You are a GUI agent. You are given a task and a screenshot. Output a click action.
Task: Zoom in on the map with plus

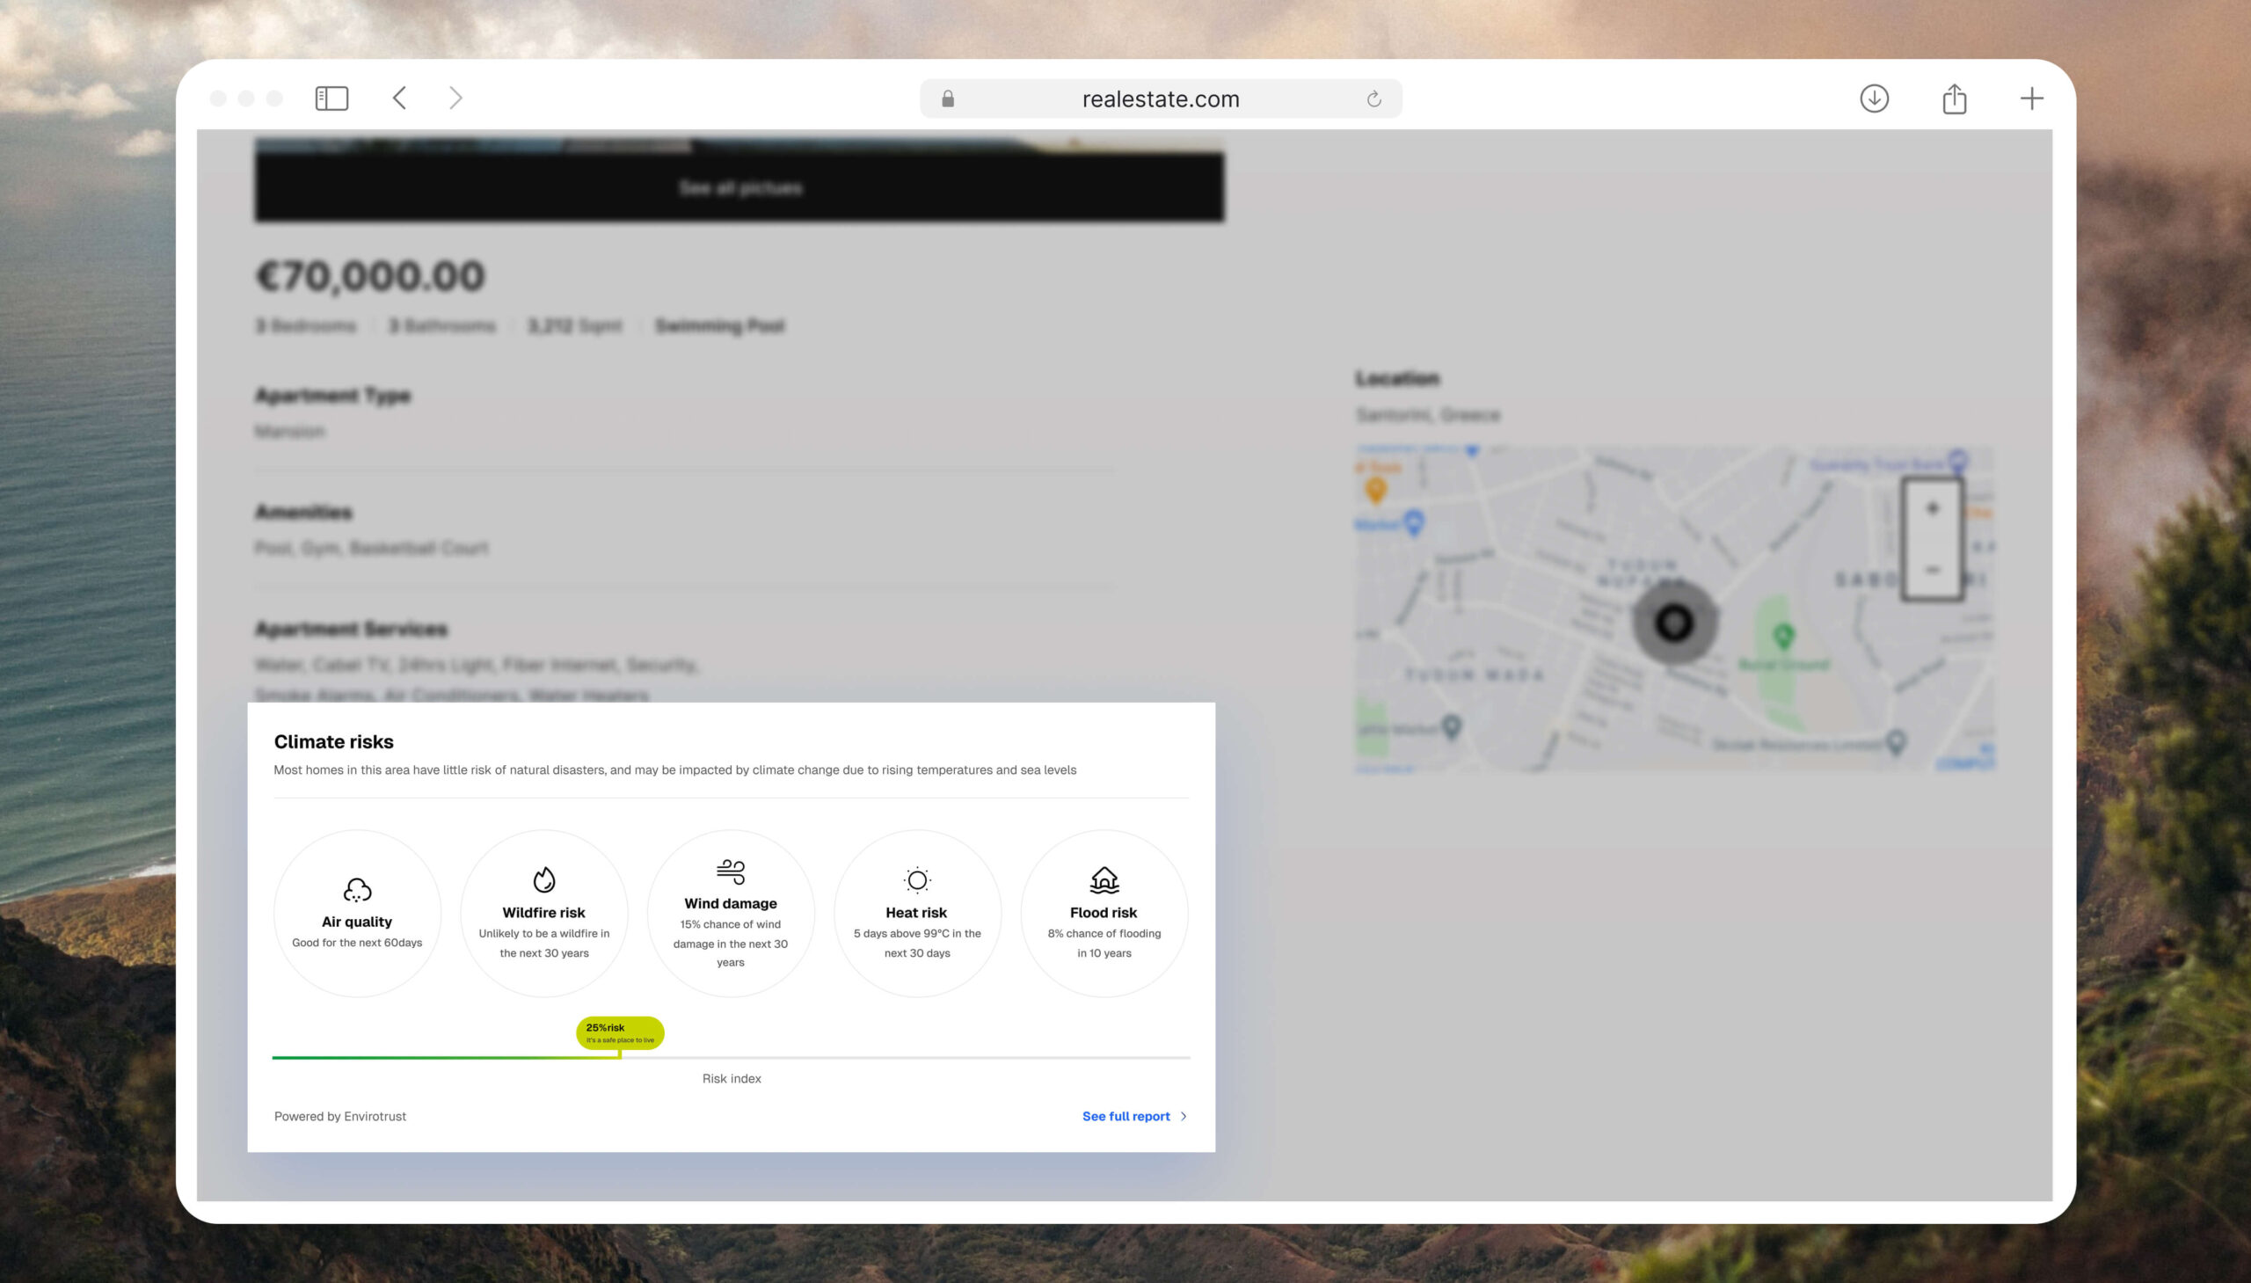pyautogui.click(x=1932, y=508)
